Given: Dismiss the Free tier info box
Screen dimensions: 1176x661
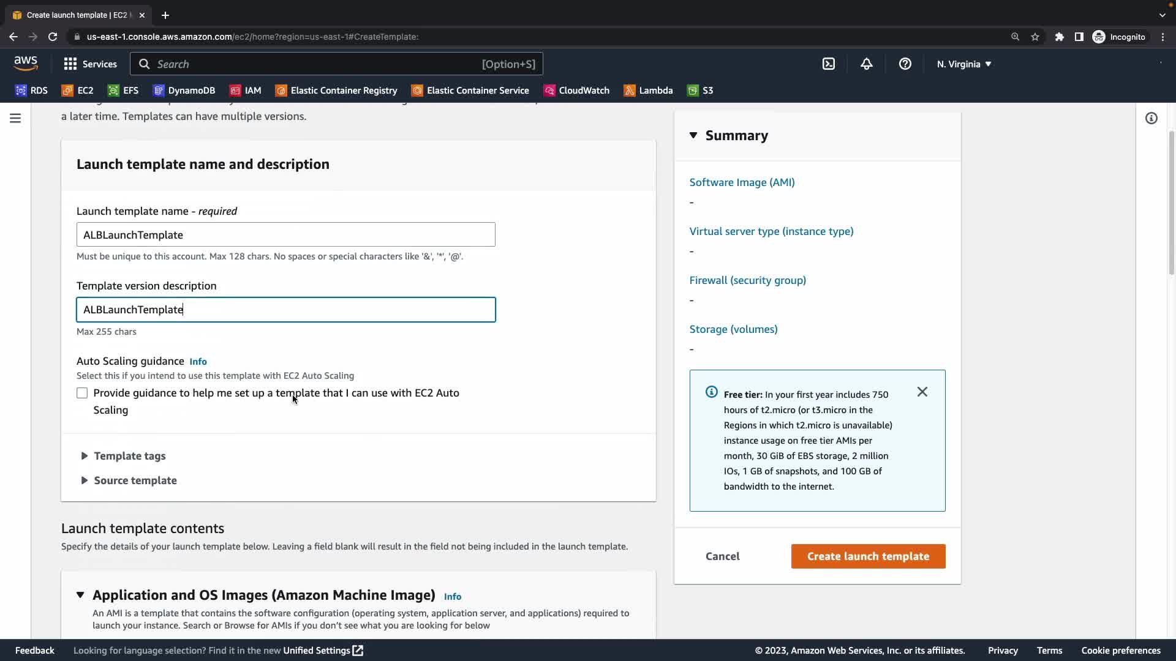Looking at the screenshot, I should [x=922, y=392].
